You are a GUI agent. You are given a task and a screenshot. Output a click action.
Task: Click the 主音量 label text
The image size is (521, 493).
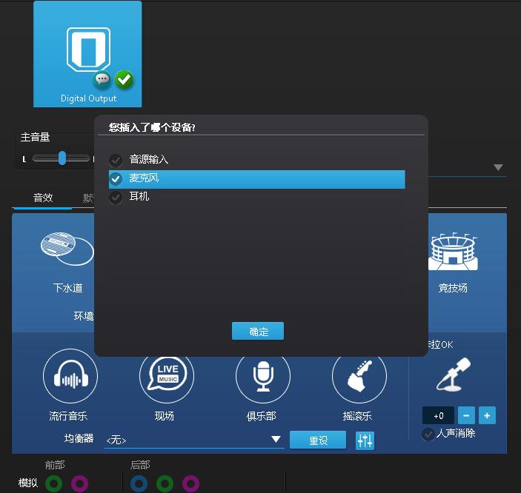[36, 137]
